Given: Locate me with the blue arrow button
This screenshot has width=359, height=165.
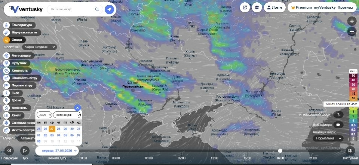Looking at the screenshot, I should click(x=110, y=9).
